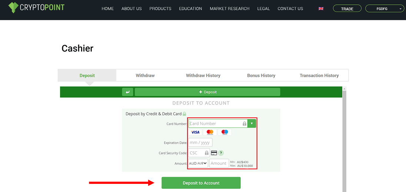Click the CryptoPoint logo
Viewport: 406px width, 192px height.
pyautogui.click(x=36, y=8)
